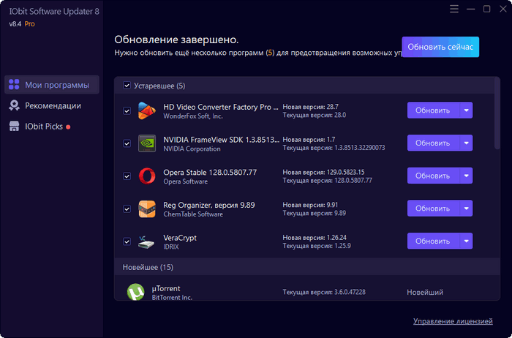Click BitTorrent Inc. publisher text
The image size is (512, 338).
point(172,298)
